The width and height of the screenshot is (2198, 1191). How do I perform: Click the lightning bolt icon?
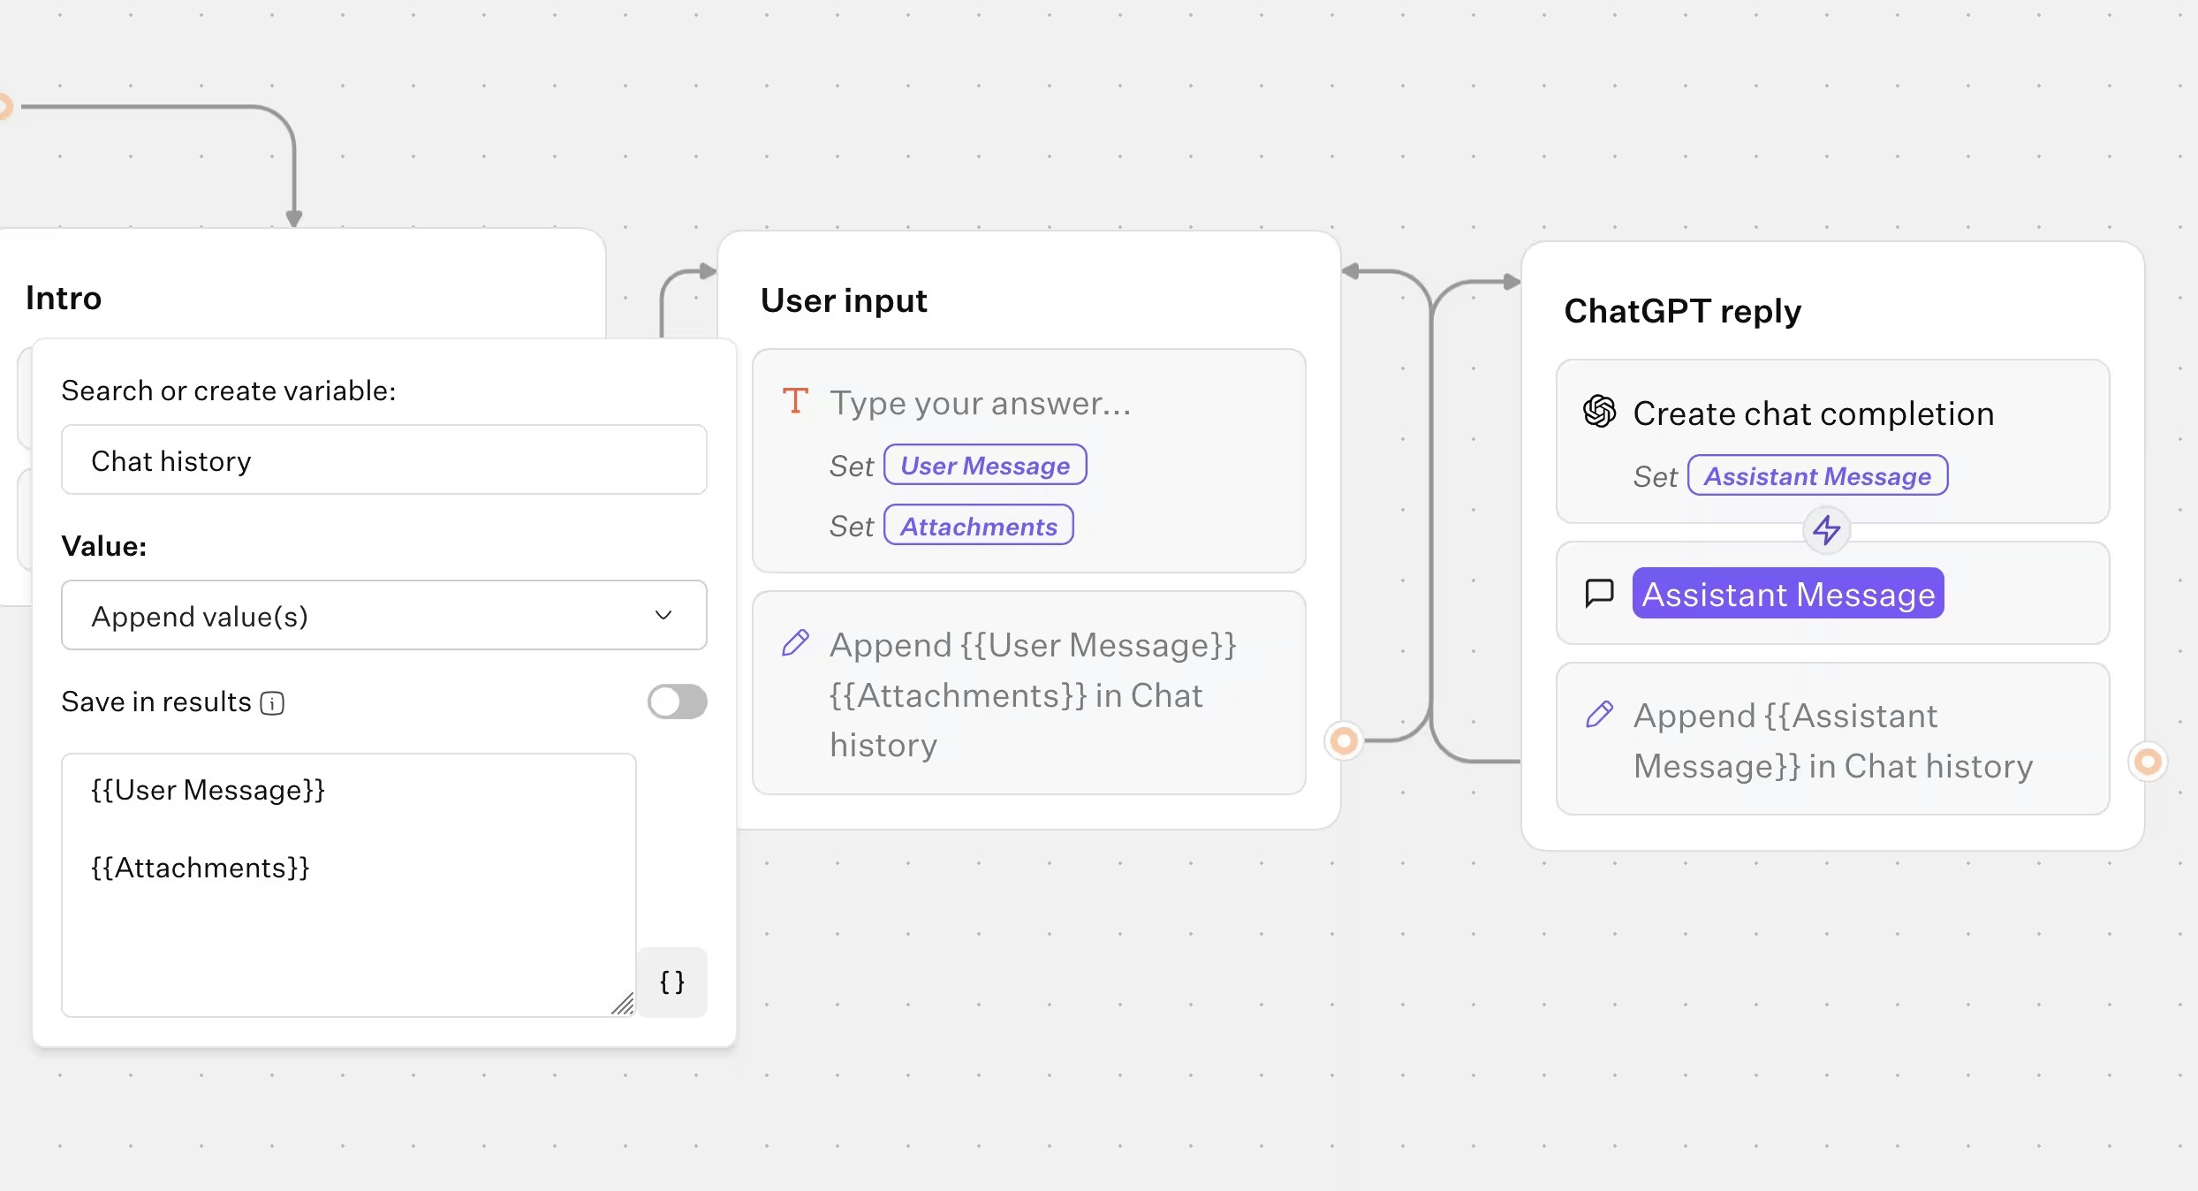pos(1826,530)
